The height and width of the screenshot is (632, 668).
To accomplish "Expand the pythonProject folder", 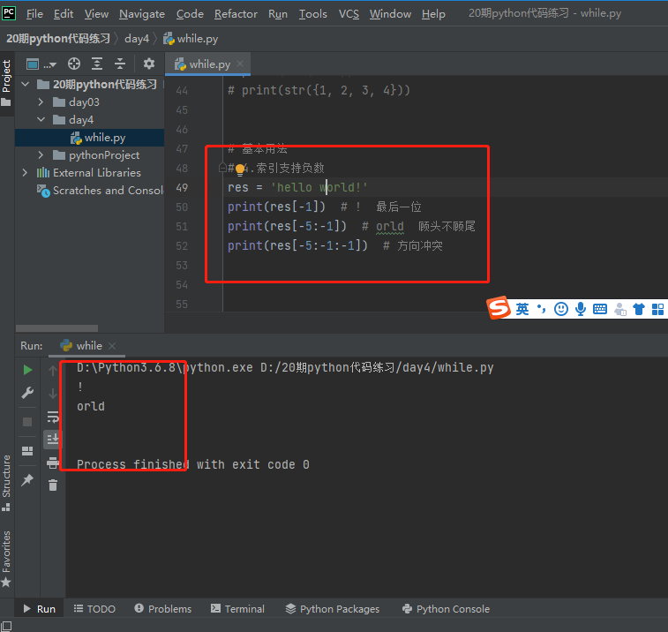I will 41,154.
